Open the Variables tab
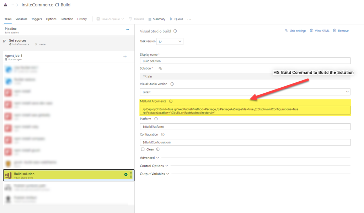 (21, 19)
